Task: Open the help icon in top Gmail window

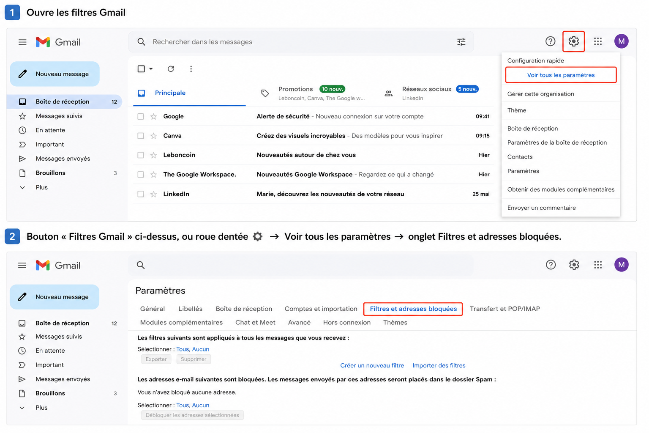Action: point(550,41)
